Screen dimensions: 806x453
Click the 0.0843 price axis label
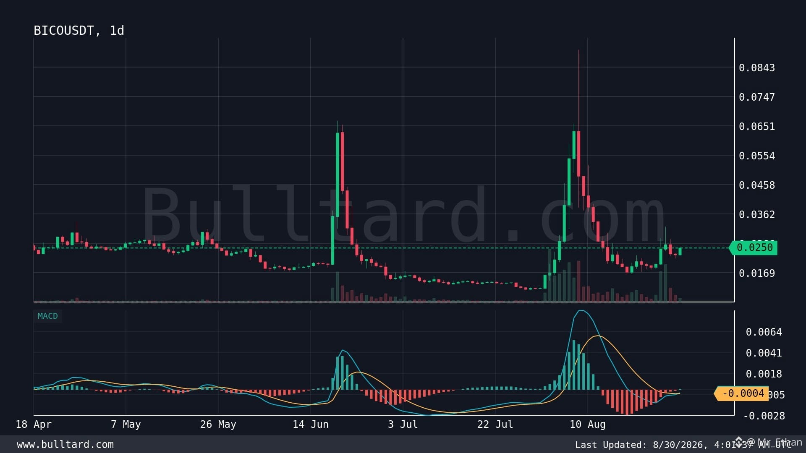[757, 68]
